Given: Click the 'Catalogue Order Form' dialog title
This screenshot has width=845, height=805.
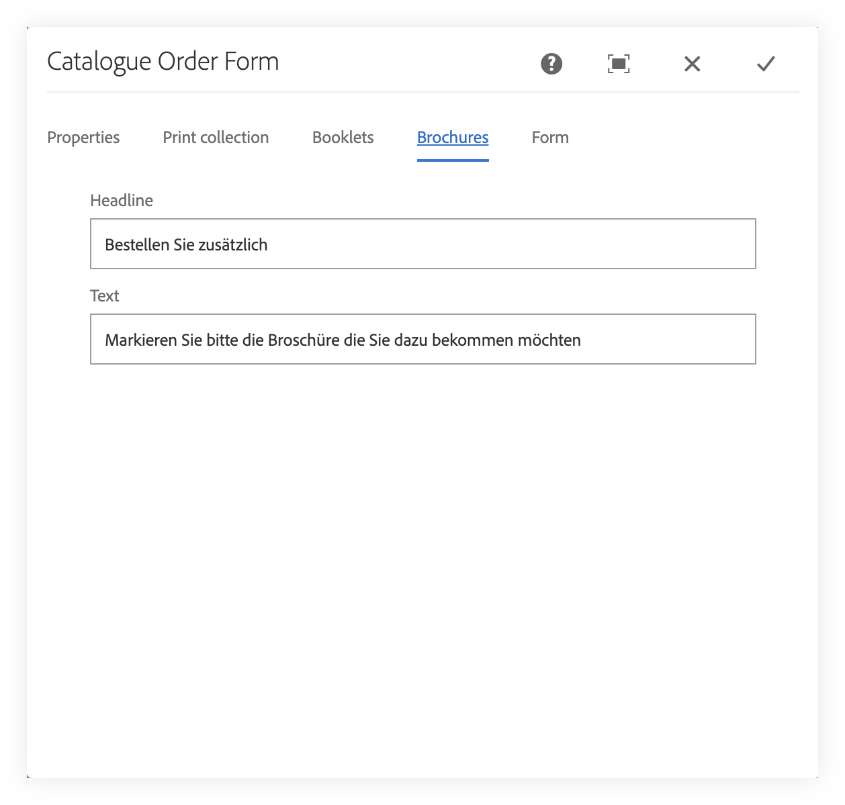Looking at the screenshot, I should click(162, 61).
